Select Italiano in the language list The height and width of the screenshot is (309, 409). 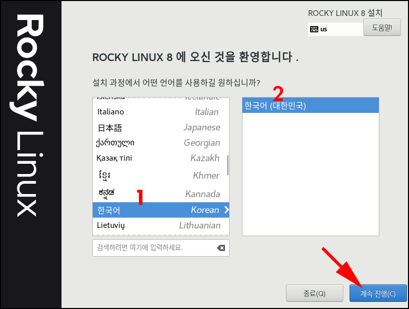tap(161, 112)
